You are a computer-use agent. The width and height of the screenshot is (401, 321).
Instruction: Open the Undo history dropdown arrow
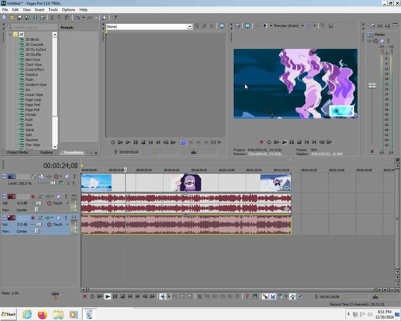click(83, 18)
